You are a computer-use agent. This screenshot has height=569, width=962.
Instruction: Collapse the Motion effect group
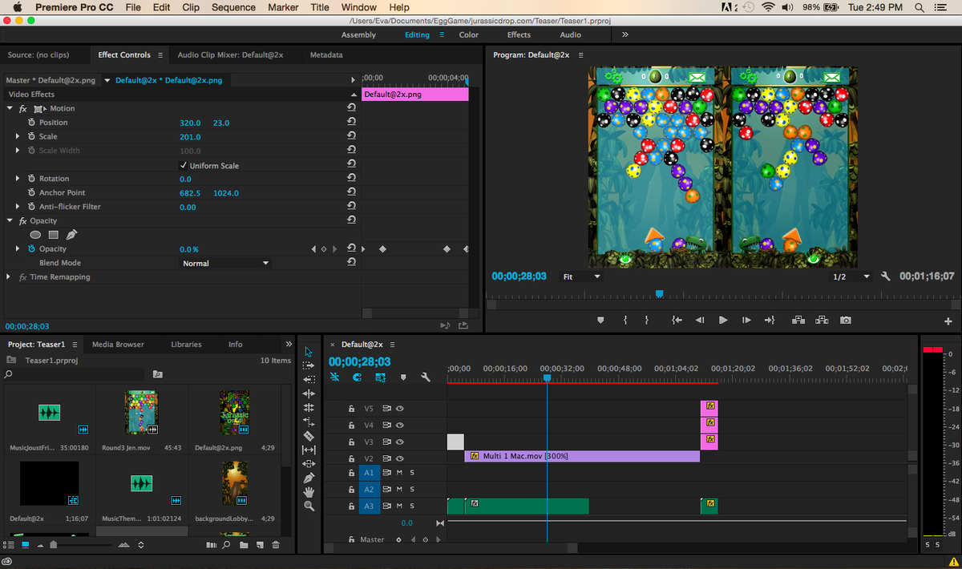click(x=10, y=108)
